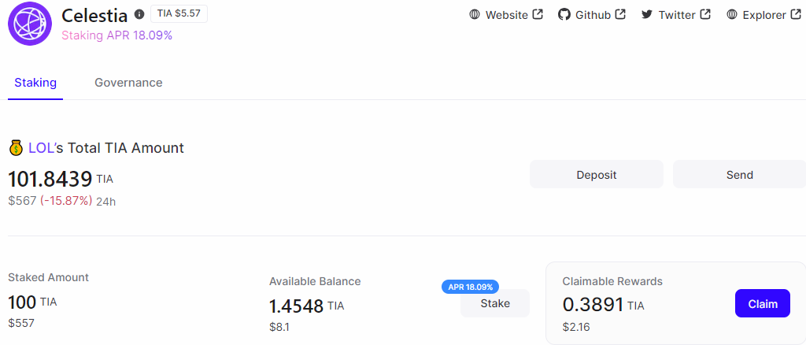Click the GitHub octocat icon
The image size is (806, 345).
[564, 14]
